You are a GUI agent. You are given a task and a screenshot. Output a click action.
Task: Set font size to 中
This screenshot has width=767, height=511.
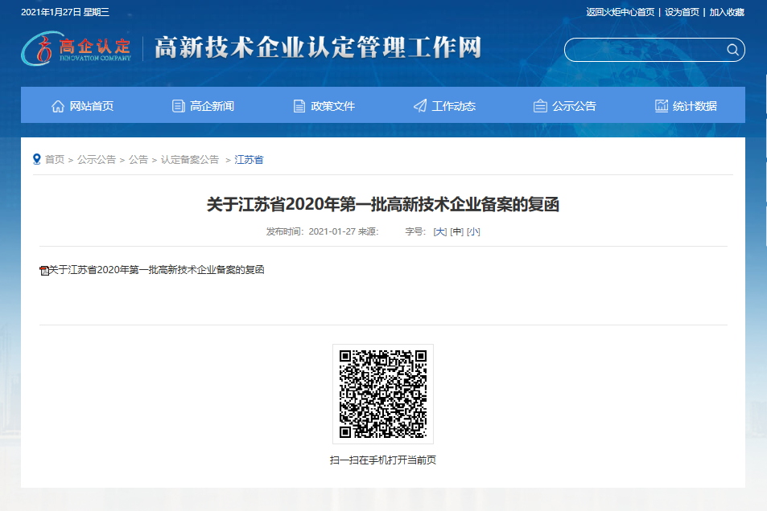click(457, 231)
